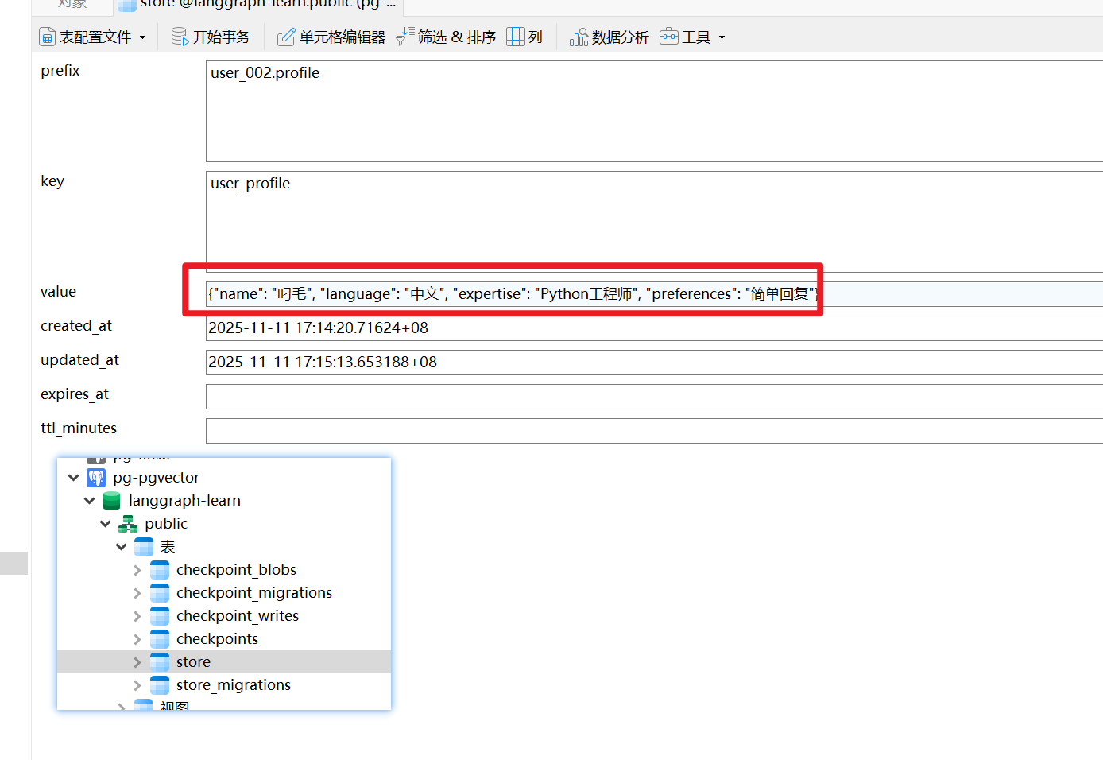
Task: Click the empty ttl_minutes field
Action: (654, 431)
